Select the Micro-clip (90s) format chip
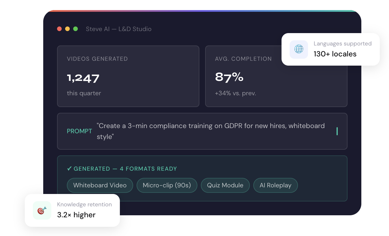 click(x=167, y=185)
